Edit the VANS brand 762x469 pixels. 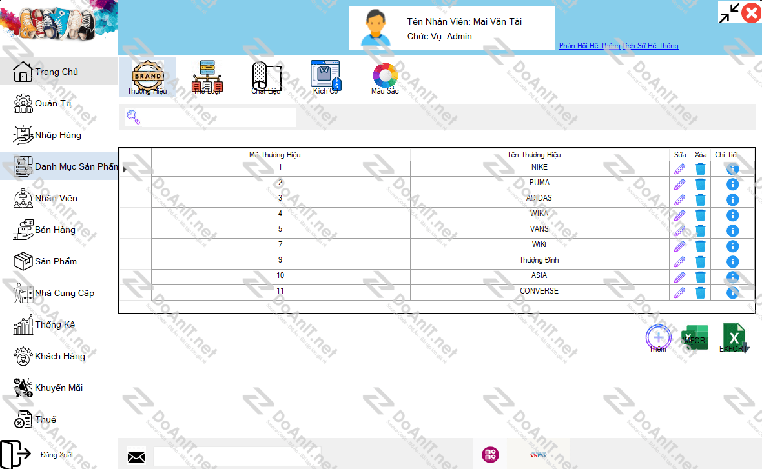[679, 231]
